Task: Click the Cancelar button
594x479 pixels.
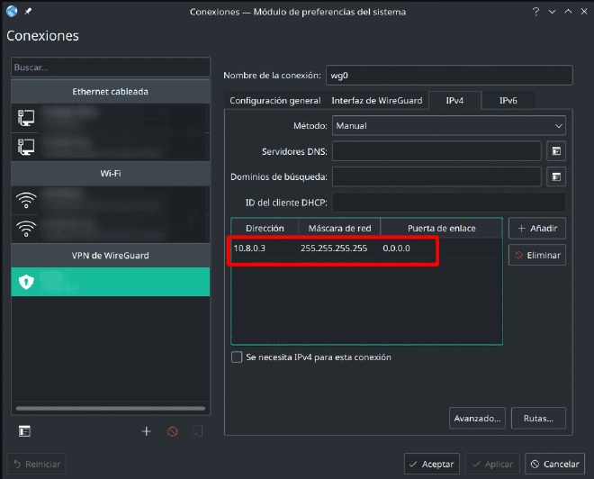Action: point(555,464)
